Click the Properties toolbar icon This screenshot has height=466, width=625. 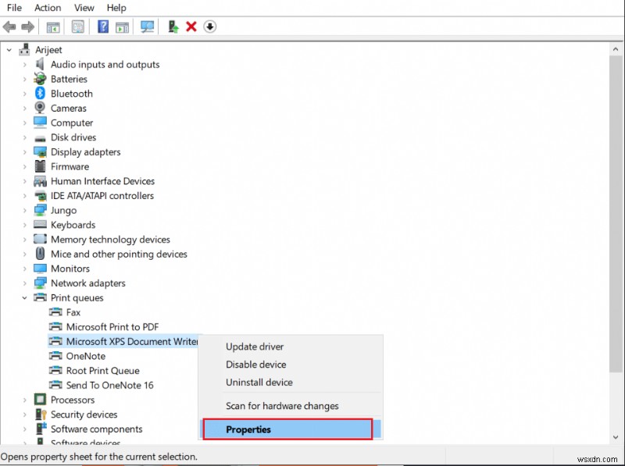tap(77, 27)
